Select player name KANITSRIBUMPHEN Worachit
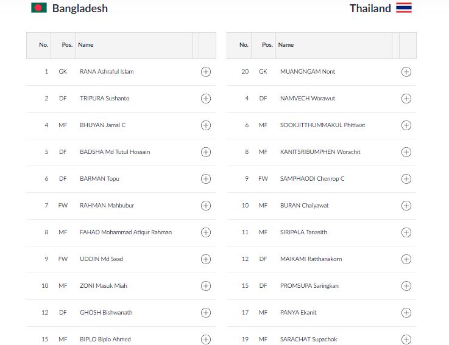This screenshot has height=345, width=449. tap(320, 152)
